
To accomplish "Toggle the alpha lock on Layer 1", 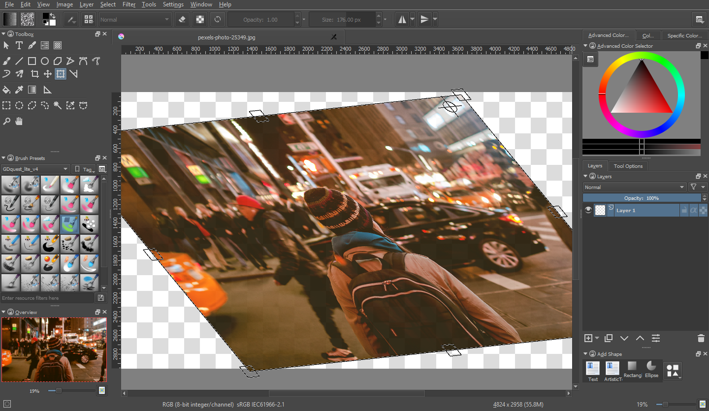I will pyautogui.click(x=694, y=210).
